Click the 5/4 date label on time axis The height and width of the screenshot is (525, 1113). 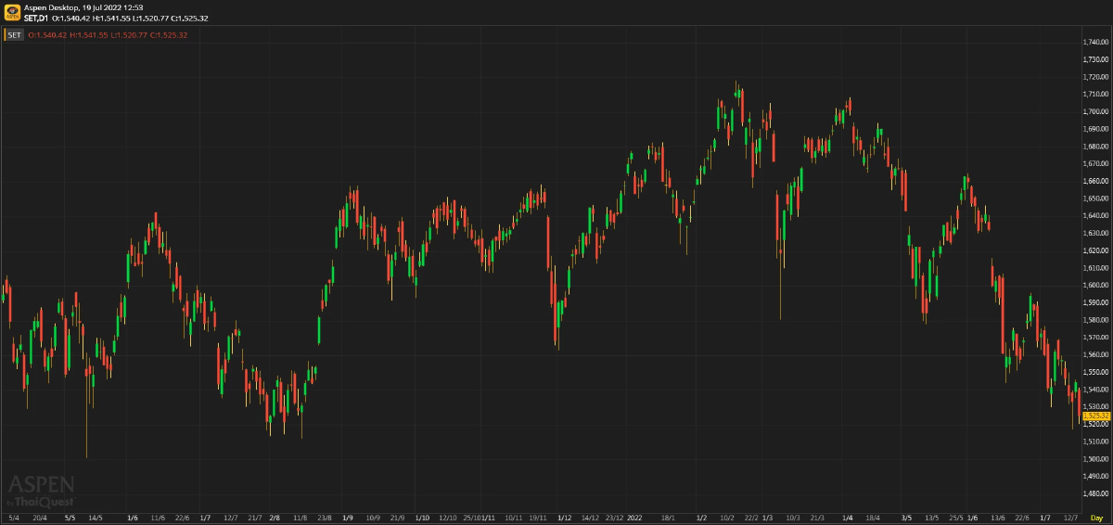[13, 517]
